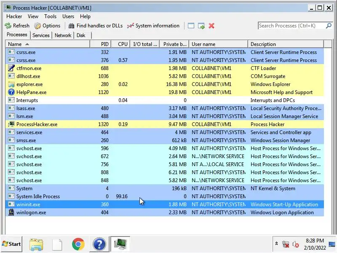Sort by the Name column header

click(x=48, y=44)
